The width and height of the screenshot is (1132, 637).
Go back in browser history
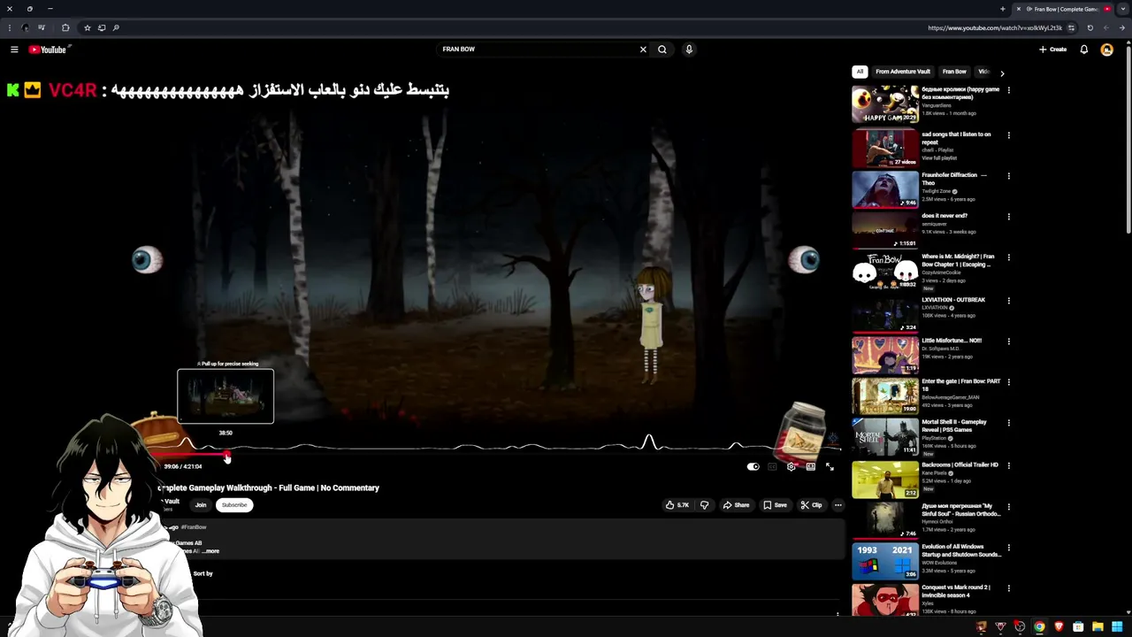(x=1121, y=27)
